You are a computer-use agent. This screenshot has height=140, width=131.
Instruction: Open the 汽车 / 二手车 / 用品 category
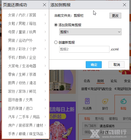[x=24, y=117]
